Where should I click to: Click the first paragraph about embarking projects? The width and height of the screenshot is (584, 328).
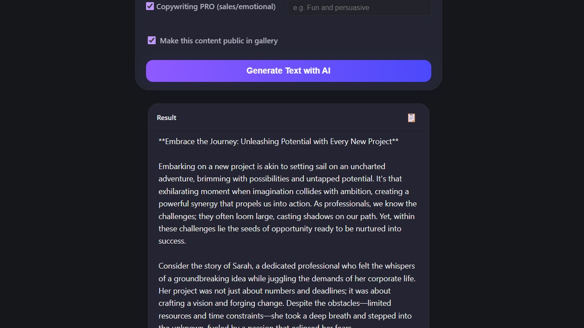(287, 203)
